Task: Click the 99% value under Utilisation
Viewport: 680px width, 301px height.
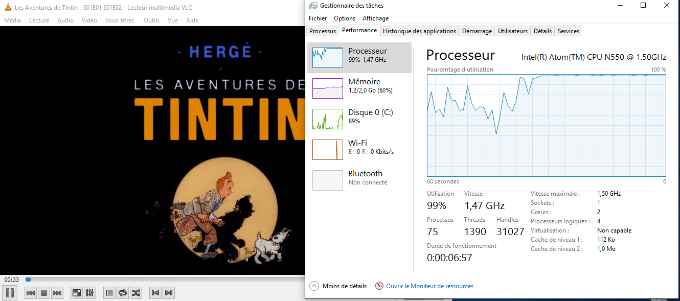Action: (x=437, y=206)
